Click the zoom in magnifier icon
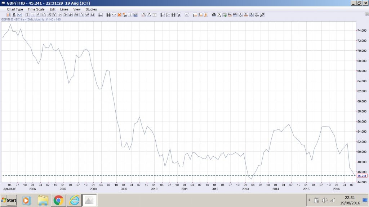Image resolution: width=369 pixels, height=207 pixels. [x=144, y=15]
